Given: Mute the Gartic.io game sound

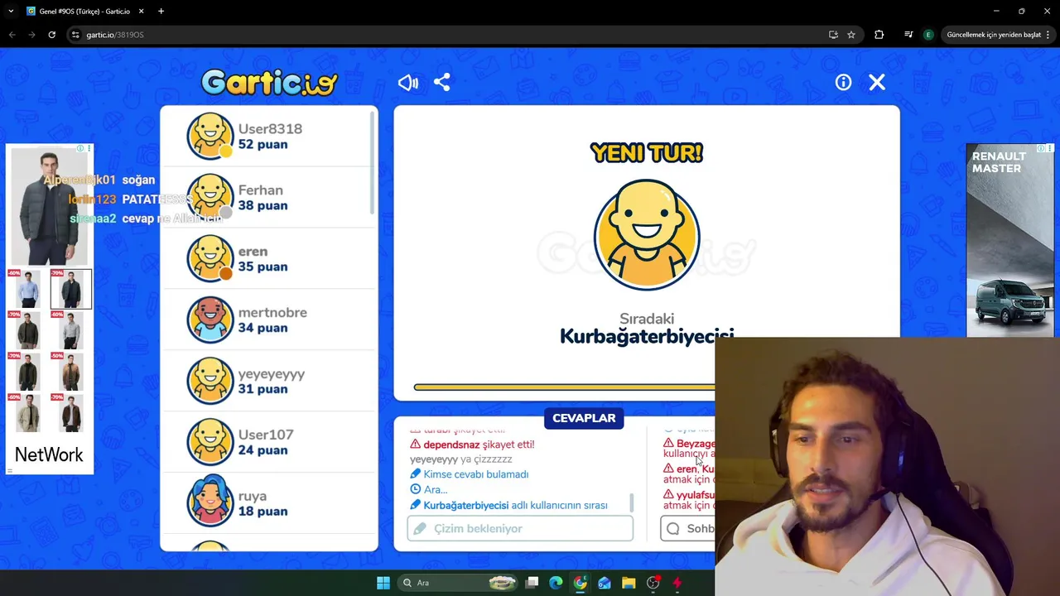Looking at the screenshot, I should tap(408, 82).
